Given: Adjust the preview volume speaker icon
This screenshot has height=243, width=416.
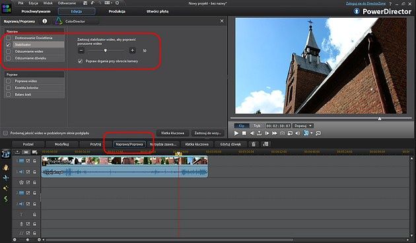Looking at the screenshot, I should (297, 133).
